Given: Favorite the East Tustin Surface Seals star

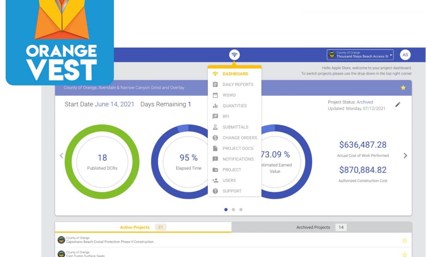Looking at the screenshot, I should pos(404,255).
